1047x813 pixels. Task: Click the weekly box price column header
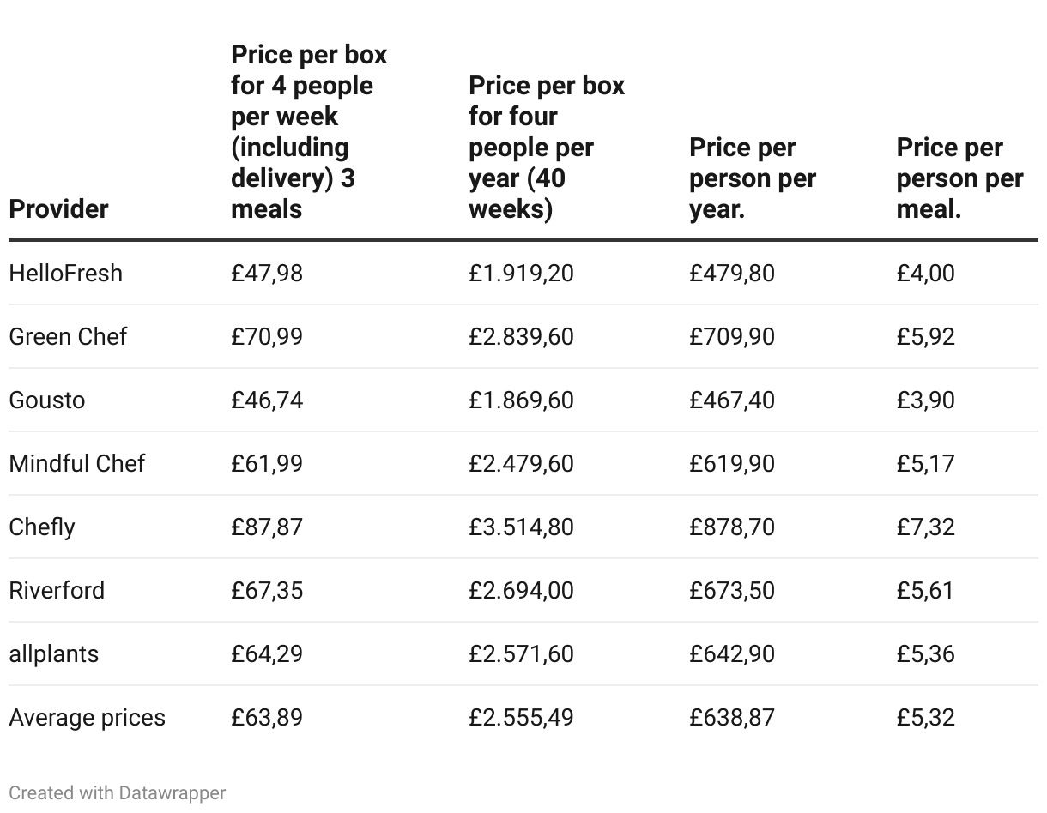[x=309, y=132]
